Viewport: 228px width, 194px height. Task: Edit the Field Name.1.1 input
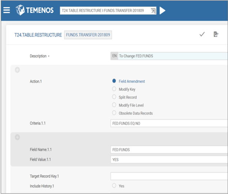pyautogui.click(x=169, y=150)
